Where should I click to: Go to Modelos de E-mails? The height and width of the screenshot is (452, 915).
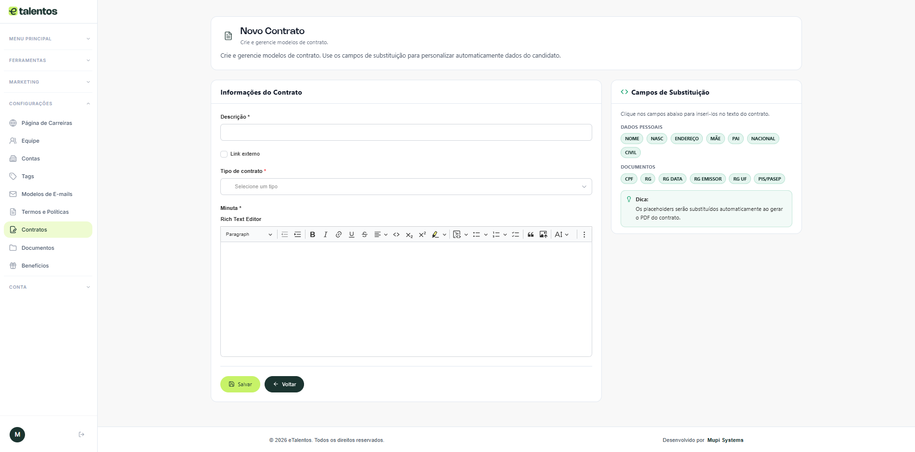coord(47,194)
